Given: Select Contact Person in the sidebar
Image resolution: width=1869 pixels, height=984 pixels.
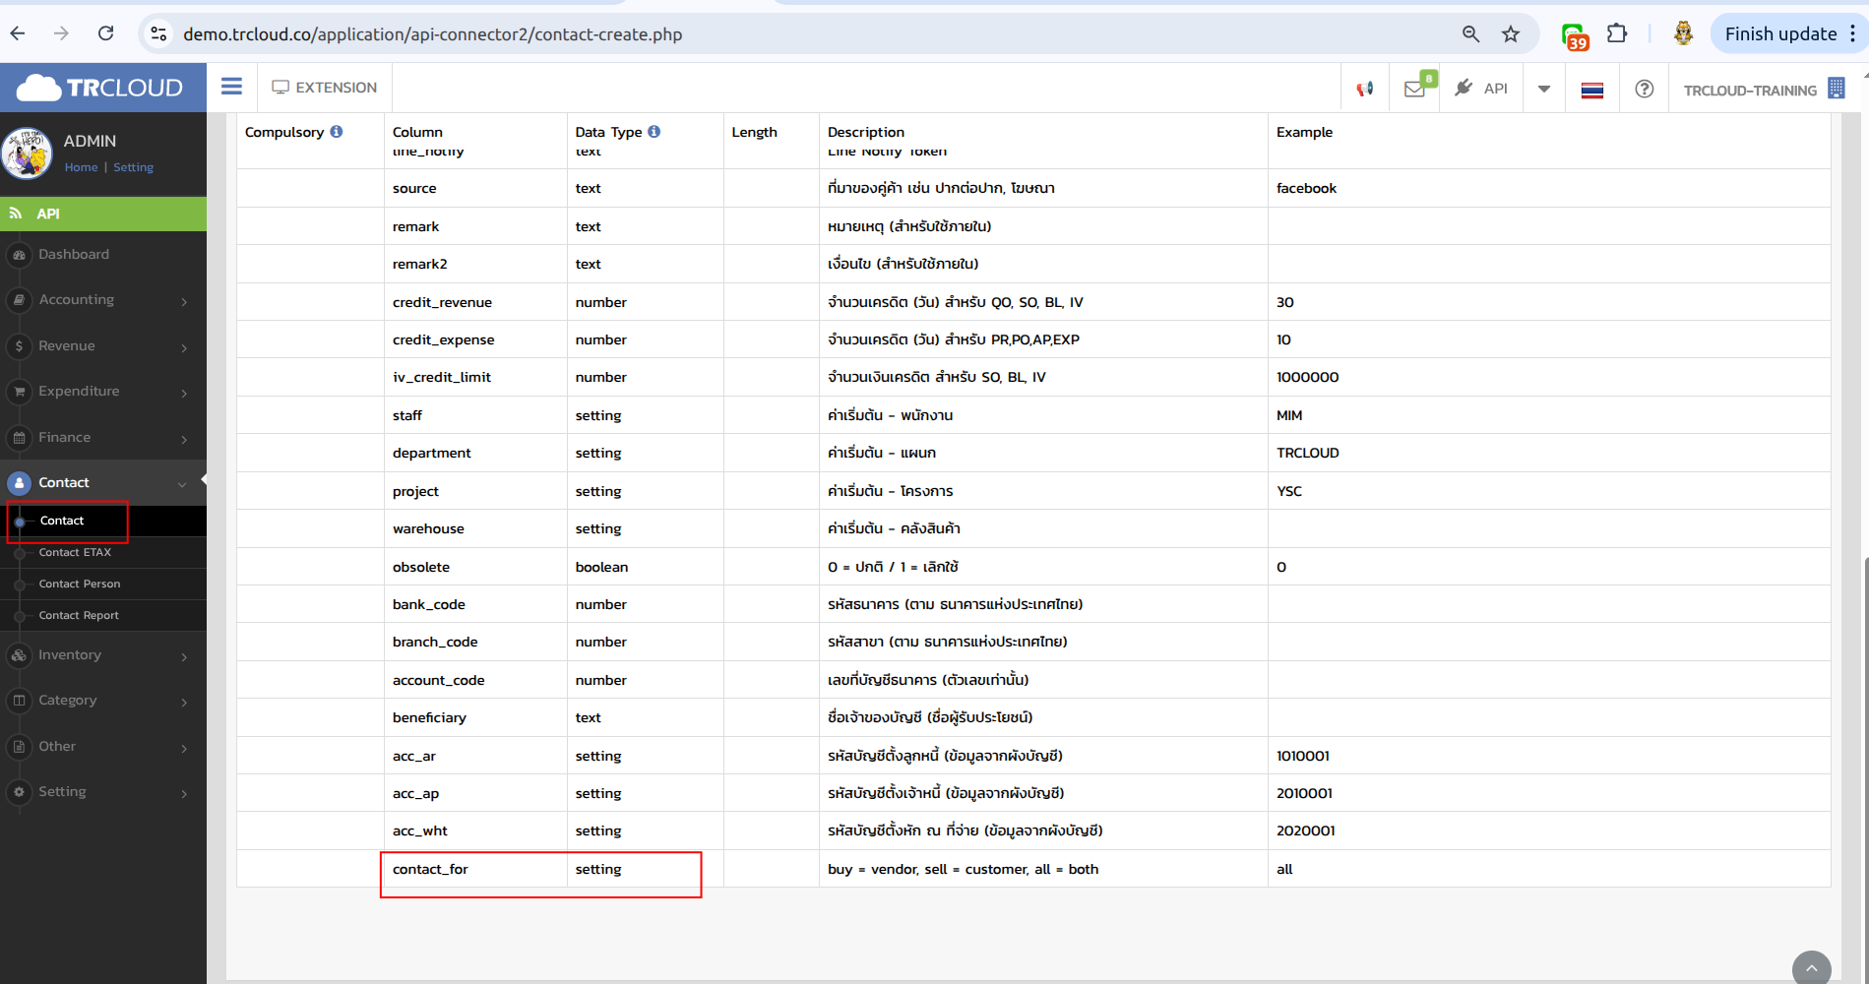Looking at the screenshot, I should pyautogui.click(x=80, y=584).
